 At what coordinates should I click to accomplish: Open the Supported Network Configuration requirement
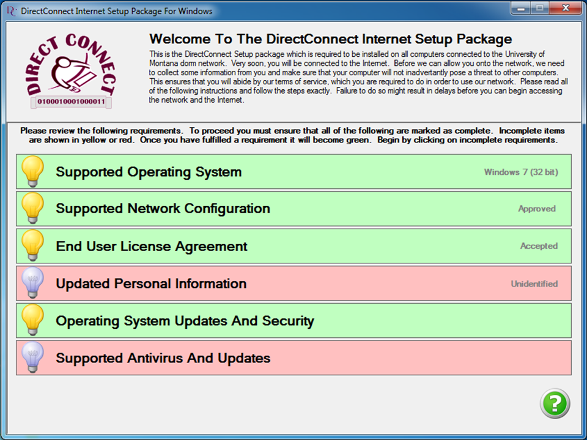294,208
